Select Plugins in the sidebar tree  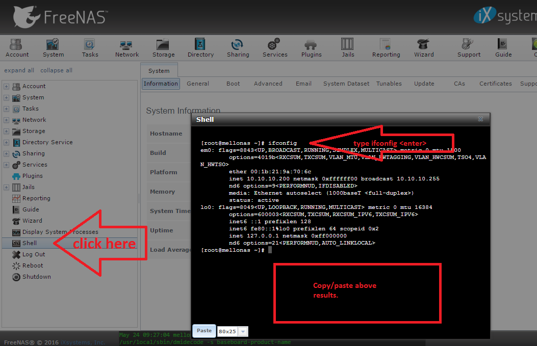33,176
